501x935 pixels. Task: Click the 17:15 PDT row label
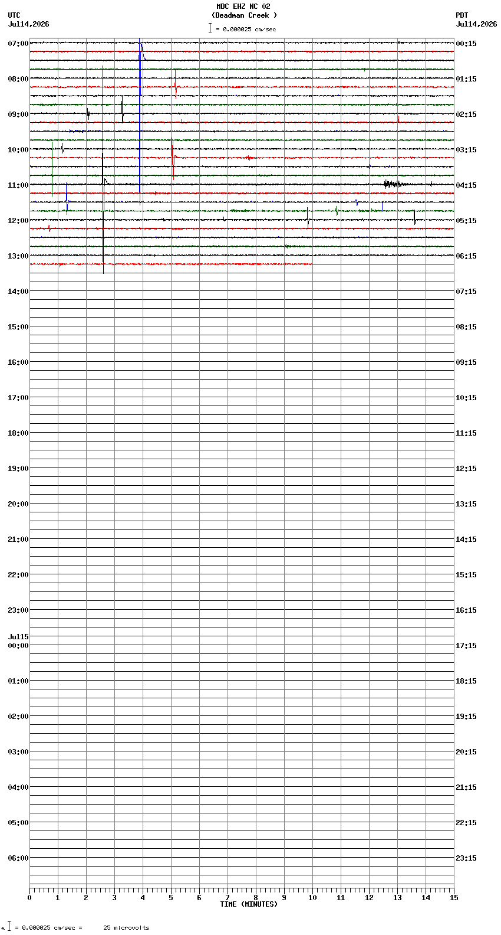click(x=466, y=646)
